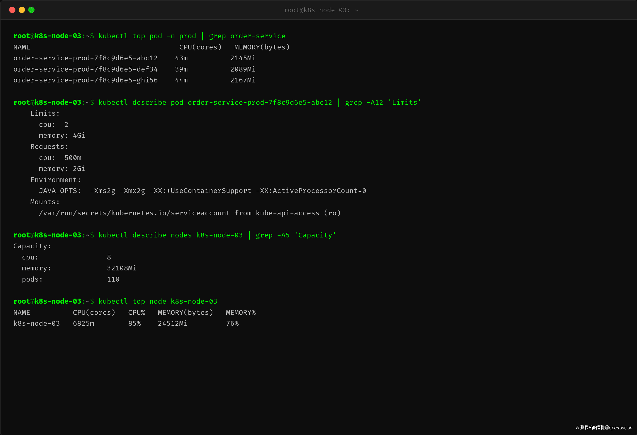Screen dimensions: 637x435
Task: Click the memory value 2089Mi
Action: pyautogui.click(x=243, y=69)
